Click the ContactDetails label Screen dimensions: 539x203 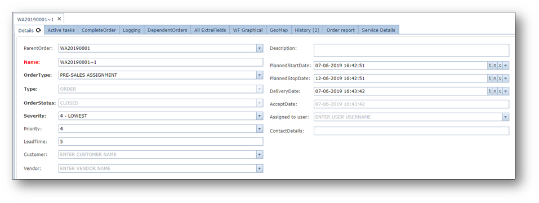tap(287, 131)
